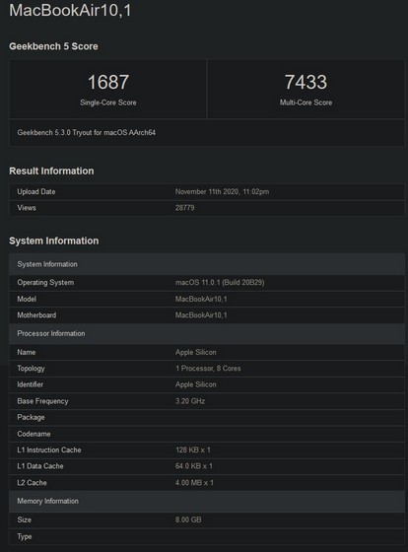Click the System Information section header row
The image size is (408, 552).
tap(207, 264)
